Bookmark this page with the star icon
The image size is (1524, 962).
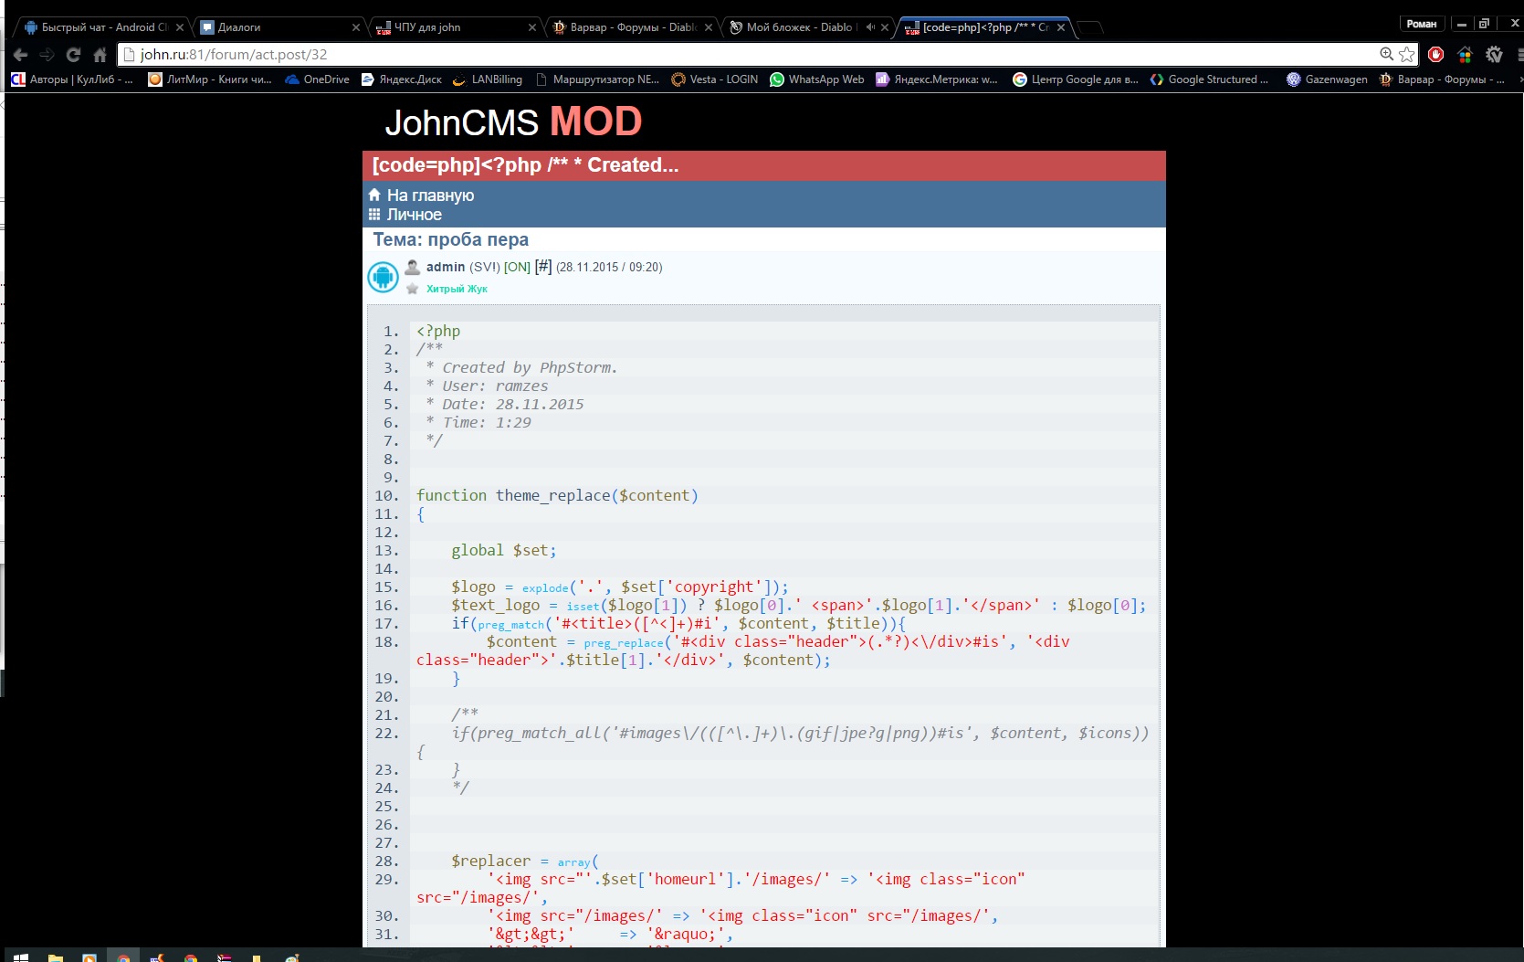pyautogui.click(x=1407, y=55)
